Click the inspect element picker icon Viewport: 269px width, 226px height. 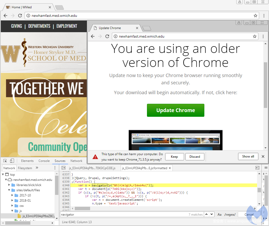tap(5, 161)
